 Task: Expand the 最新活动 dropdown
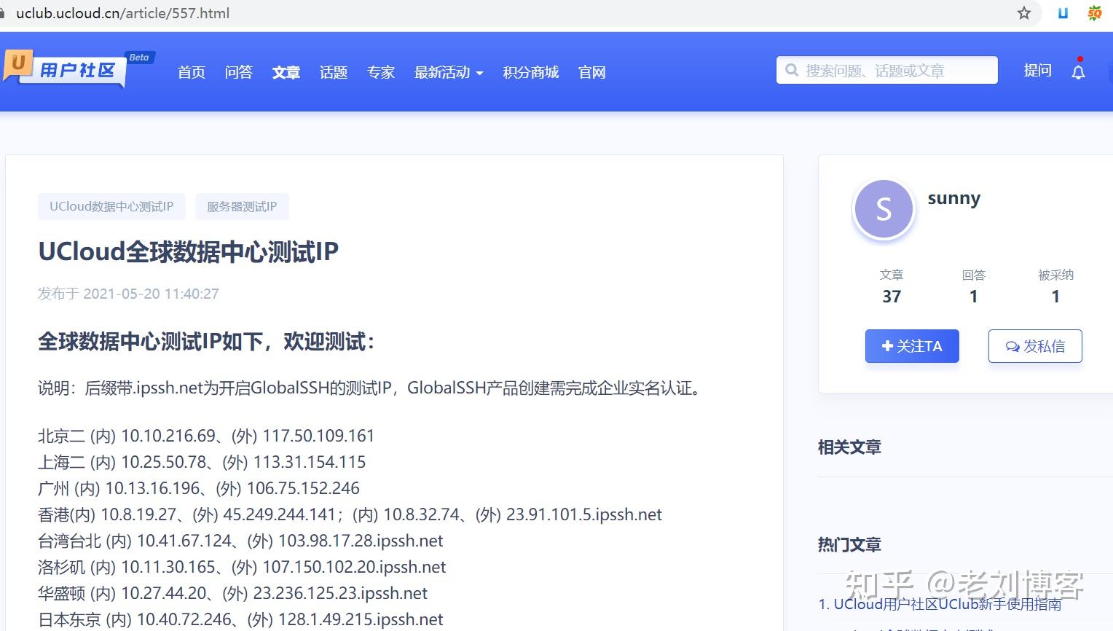click(449, 72)
